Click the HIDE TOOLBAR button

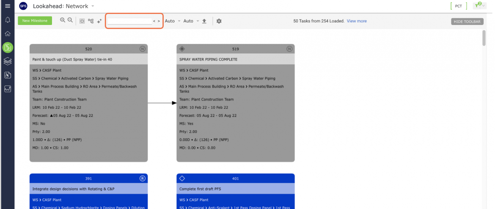(x=467, y=22)
